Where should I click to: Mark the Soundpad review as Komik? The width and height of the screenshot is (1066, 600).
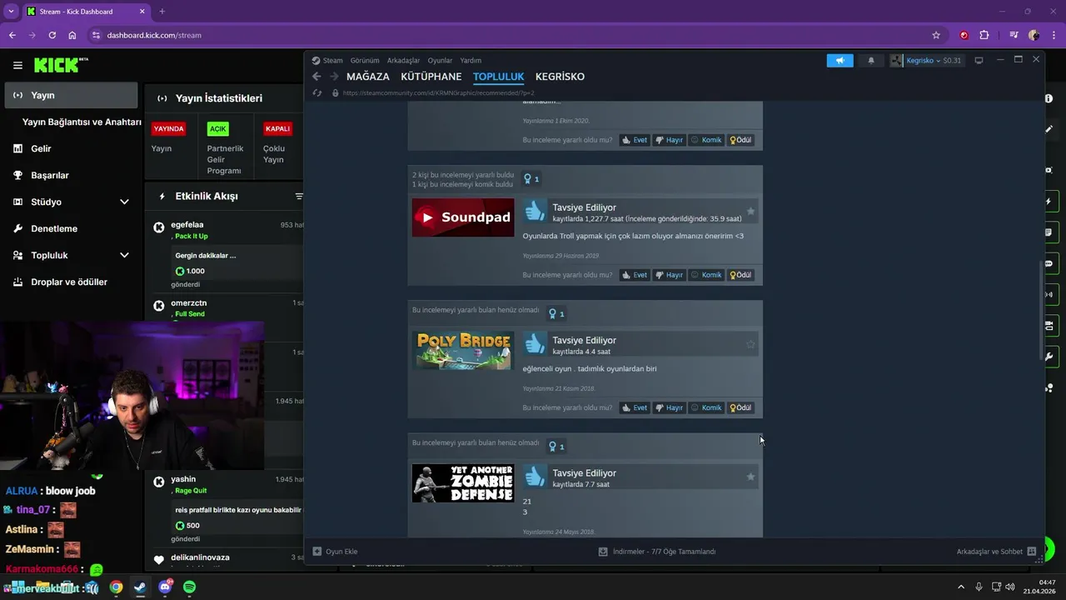click(706, 275)
